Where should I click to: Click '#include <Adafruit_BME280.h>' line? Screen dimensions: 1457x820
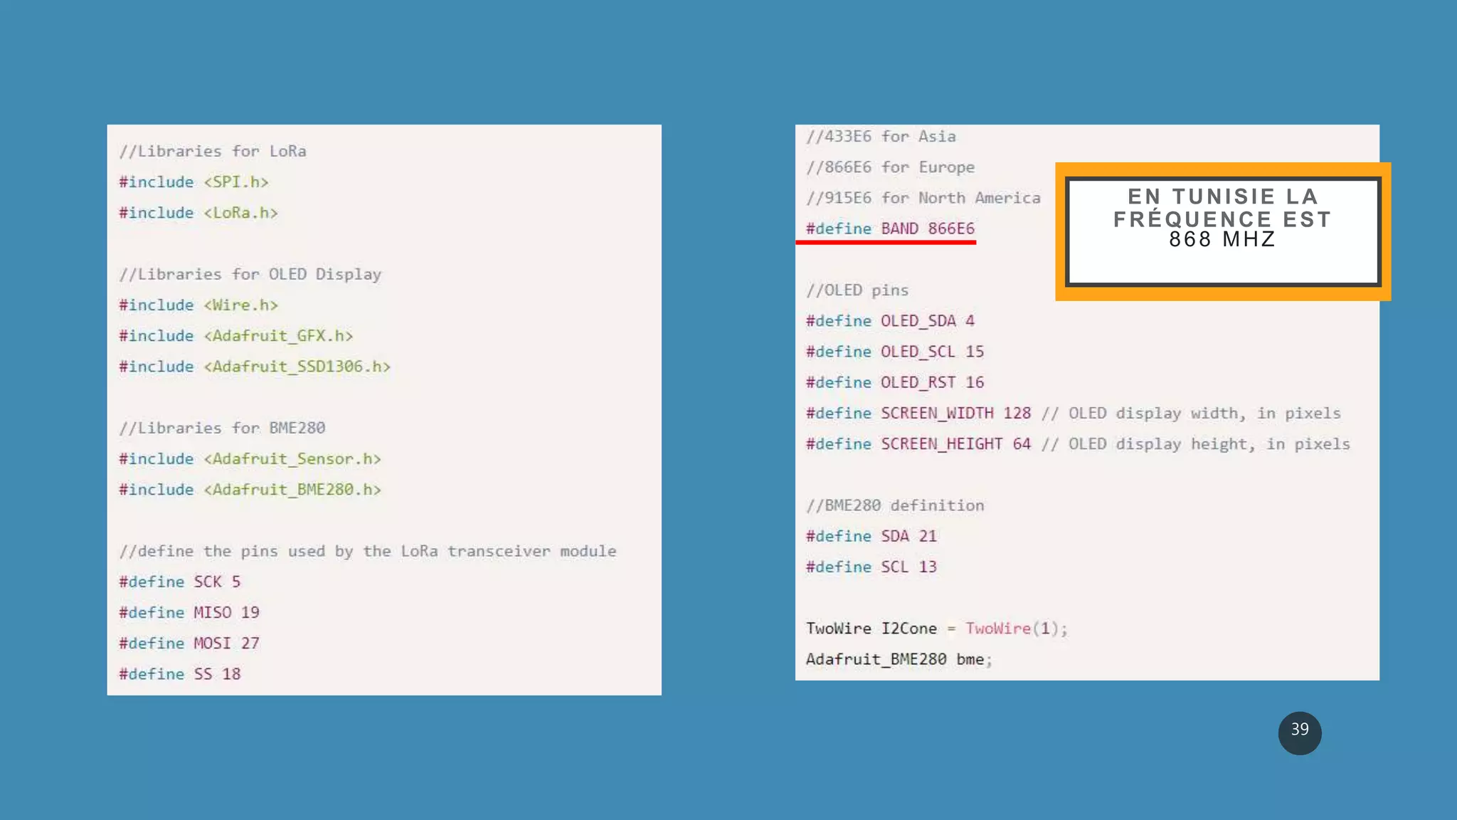250,490
